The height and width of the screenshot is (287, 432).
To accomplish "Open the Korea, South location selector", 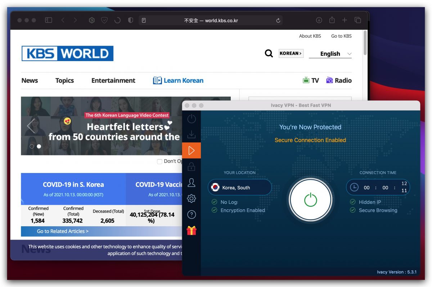I will click(x=240, y=187).
